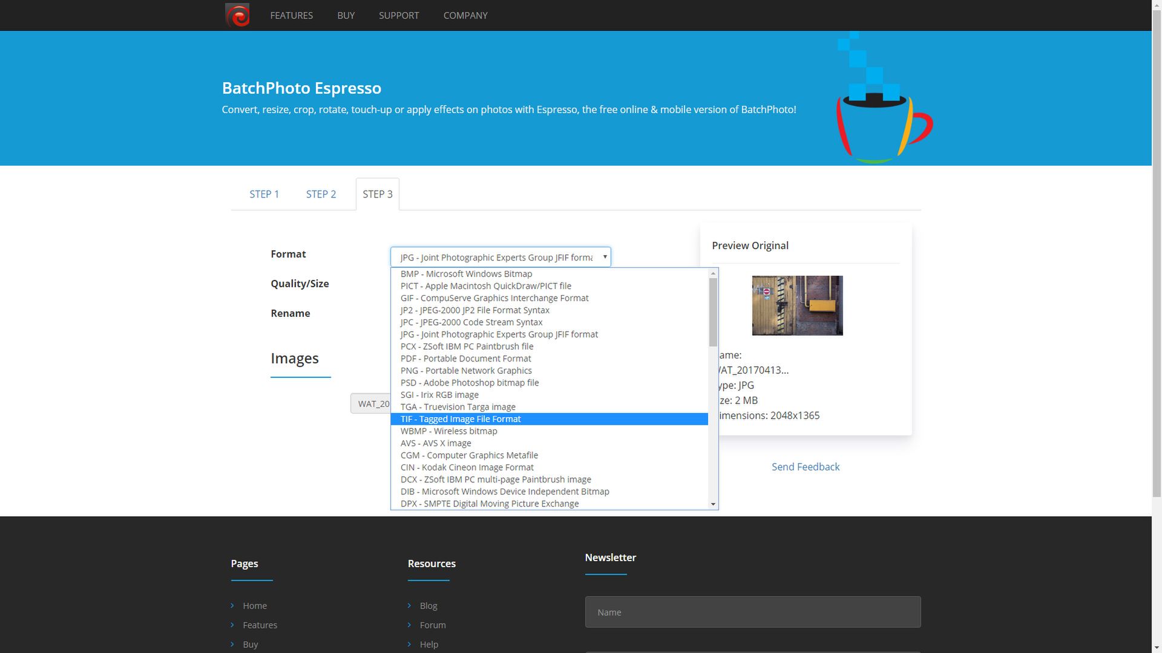Screen dimensions: 1162x653
Task: Open the Features footer link
Action: tap(260, 625)
